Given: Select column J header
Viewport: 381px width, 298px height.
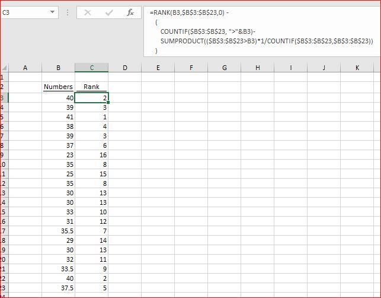Looking at the screenshot, I should click(x=324, y=68).
